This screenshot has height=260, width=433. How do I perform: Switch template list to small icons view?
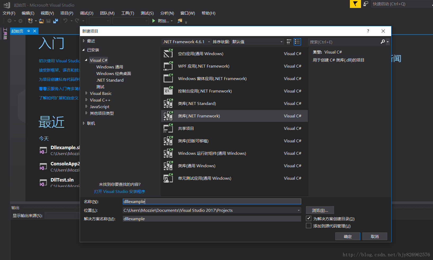(289, 42)
